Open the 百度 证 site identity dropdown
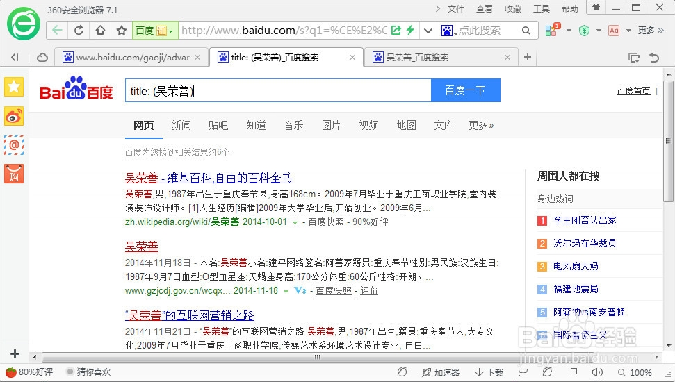The image size is (675, 382). click(155, 31)
